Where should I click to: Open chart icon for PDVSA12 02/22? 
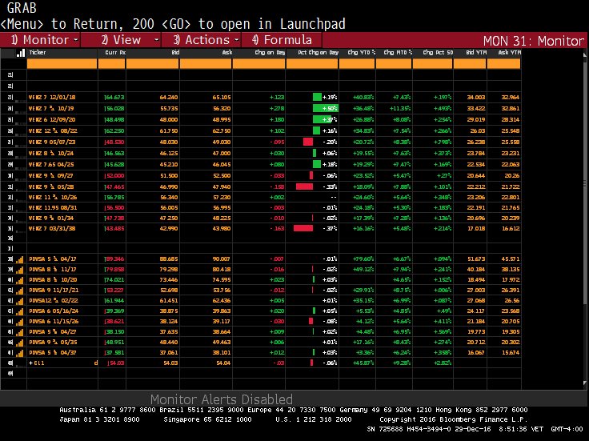20,301
